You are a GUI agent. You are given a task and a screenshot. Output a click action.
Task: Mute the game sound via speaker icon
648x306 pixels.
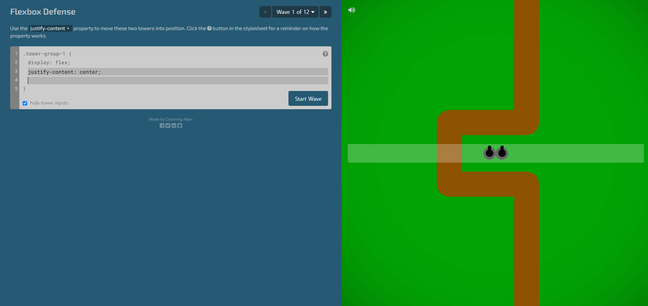point(352,10)
